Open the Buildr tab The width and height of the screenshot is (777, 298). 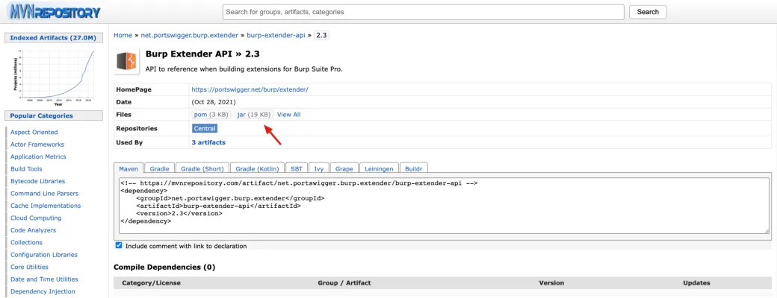[414, 168]
